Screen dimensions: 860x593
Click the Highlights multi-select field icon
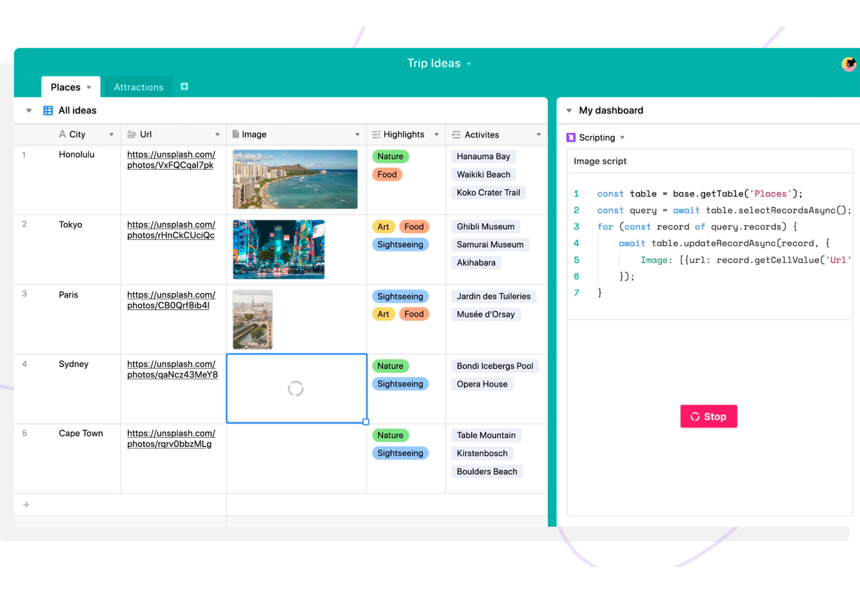pos(376,134)
